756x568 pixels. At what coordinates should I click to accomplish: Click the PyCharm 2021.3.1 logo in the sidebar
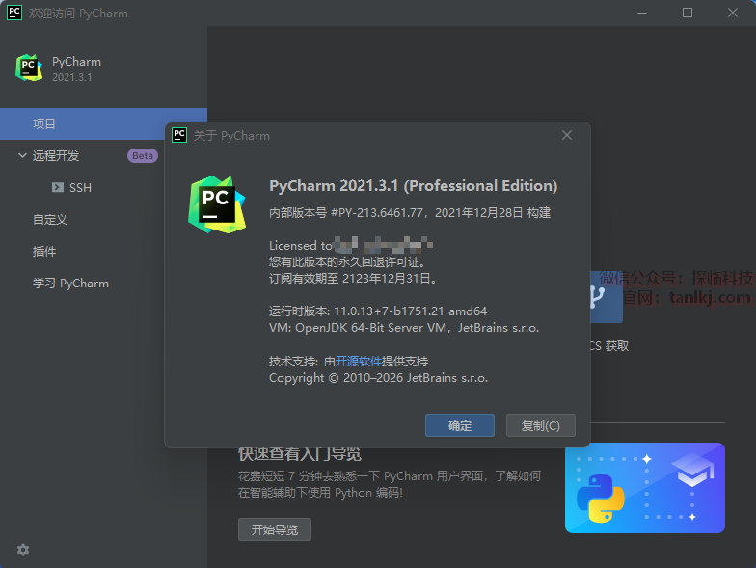click(29, 68)
